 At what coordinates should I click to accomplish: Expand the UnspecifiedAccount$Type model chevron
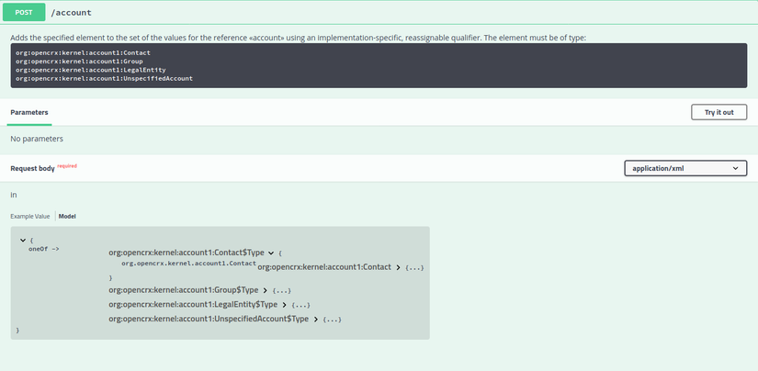tap(316, 319)
